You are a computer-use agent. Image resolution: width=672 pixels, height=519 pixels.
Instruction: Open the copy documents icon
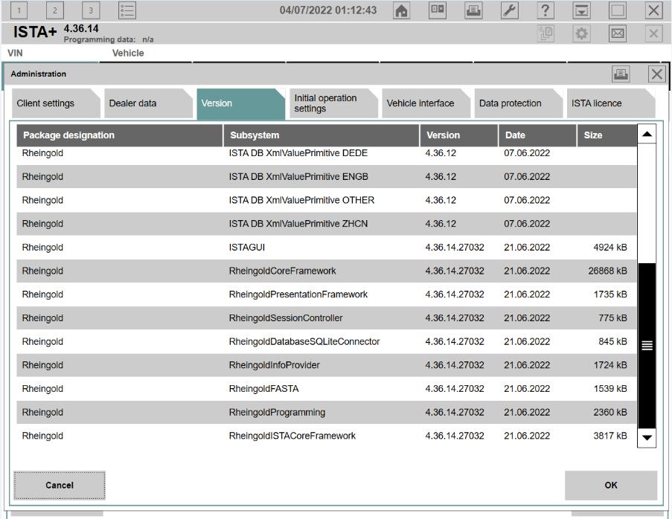pos(545,33)
